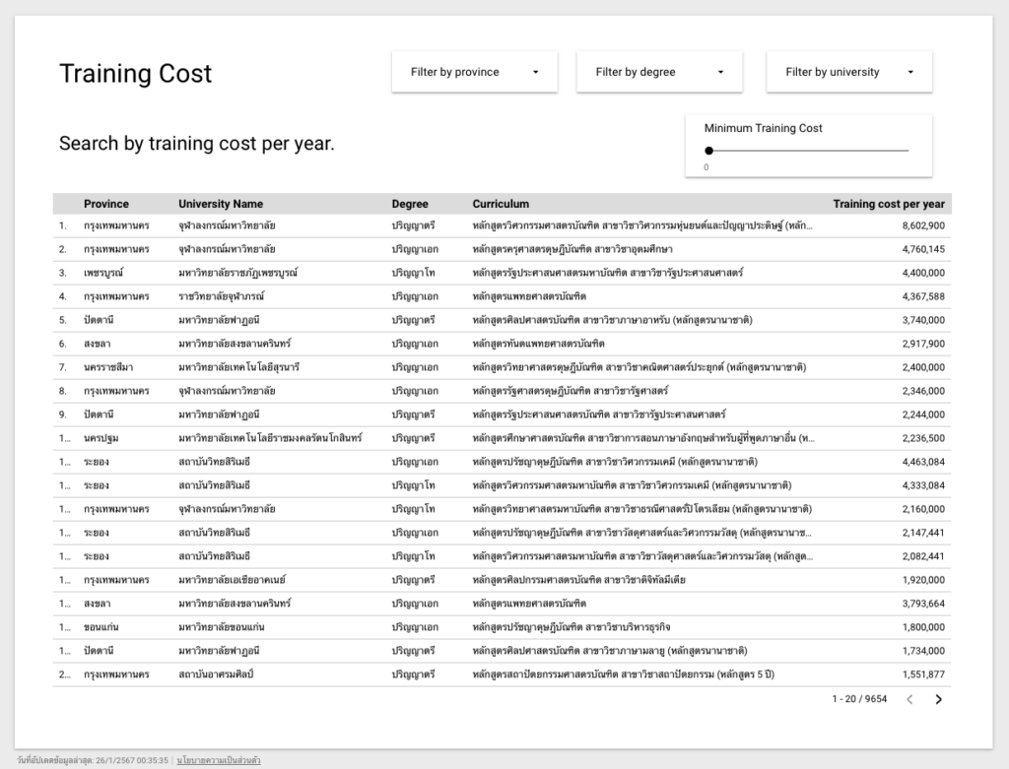
Task: Select the first row with cost 8,602,900
Action: click(x=502, y=225)
